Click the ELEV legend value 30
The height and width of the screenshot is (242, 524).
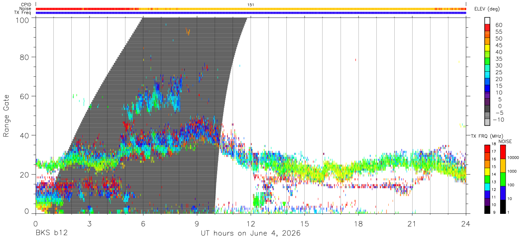coord(498,66)
